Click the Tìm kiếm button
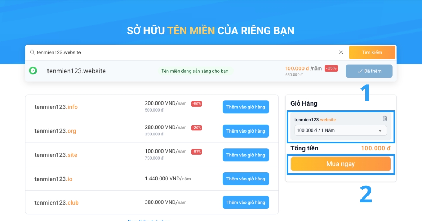422x221 pixels. [372, 52]
